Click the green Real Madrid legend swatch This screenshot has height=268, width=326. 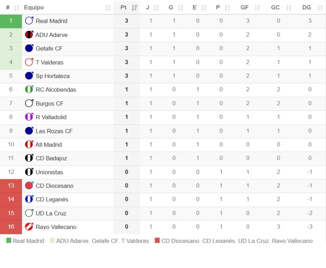pos(9,240)
